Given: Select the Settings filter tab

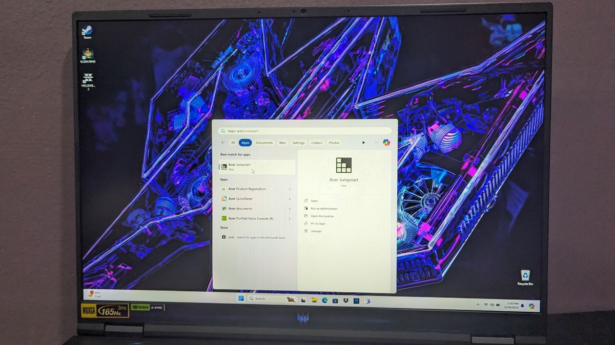Looking at the screenshot, I should click(x=298, y=143).
